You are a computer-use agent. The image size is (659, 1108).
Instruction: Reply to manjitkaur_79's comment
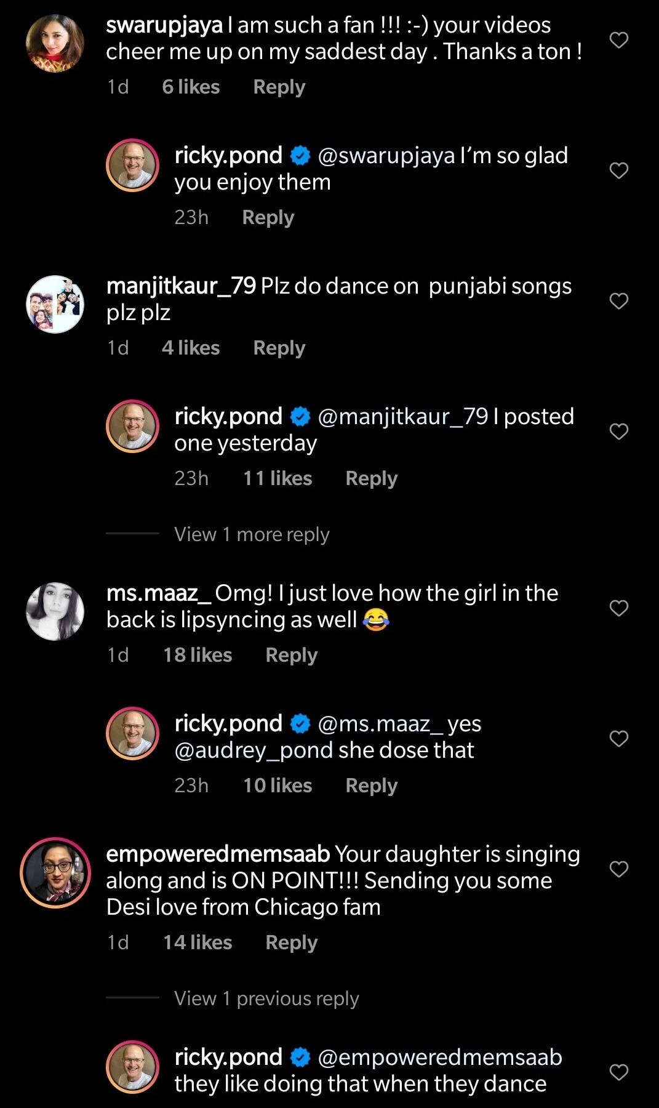[279, 348]
